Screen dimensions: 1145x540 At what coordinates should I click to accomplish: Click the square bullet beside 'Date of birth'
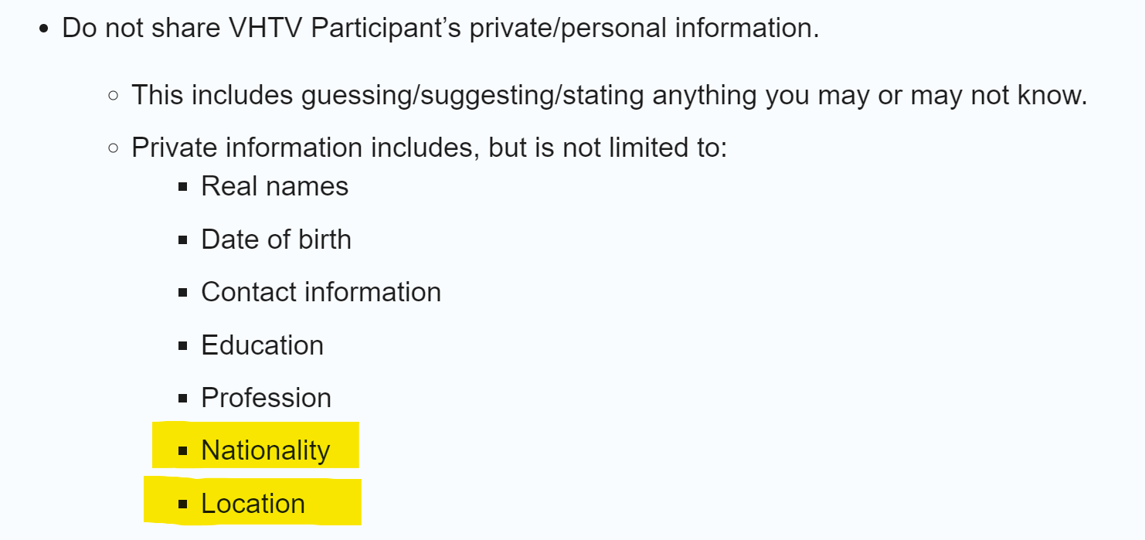[x=183, y=240]
